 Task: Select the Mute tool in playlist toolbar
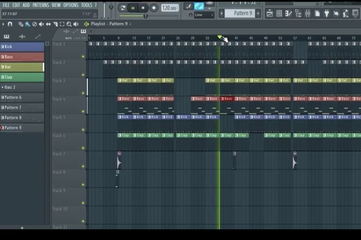tap(41, 24)
